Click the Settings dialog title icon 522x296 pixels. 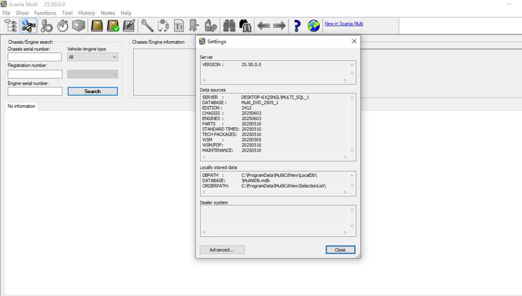tap(202, 41)
